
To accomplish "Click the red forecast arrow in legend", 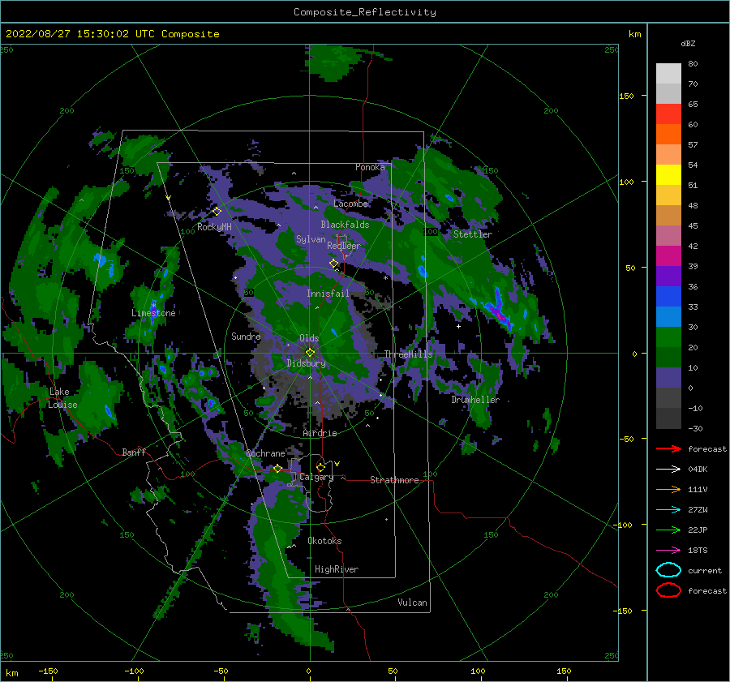I will click(x=668, y=448).
